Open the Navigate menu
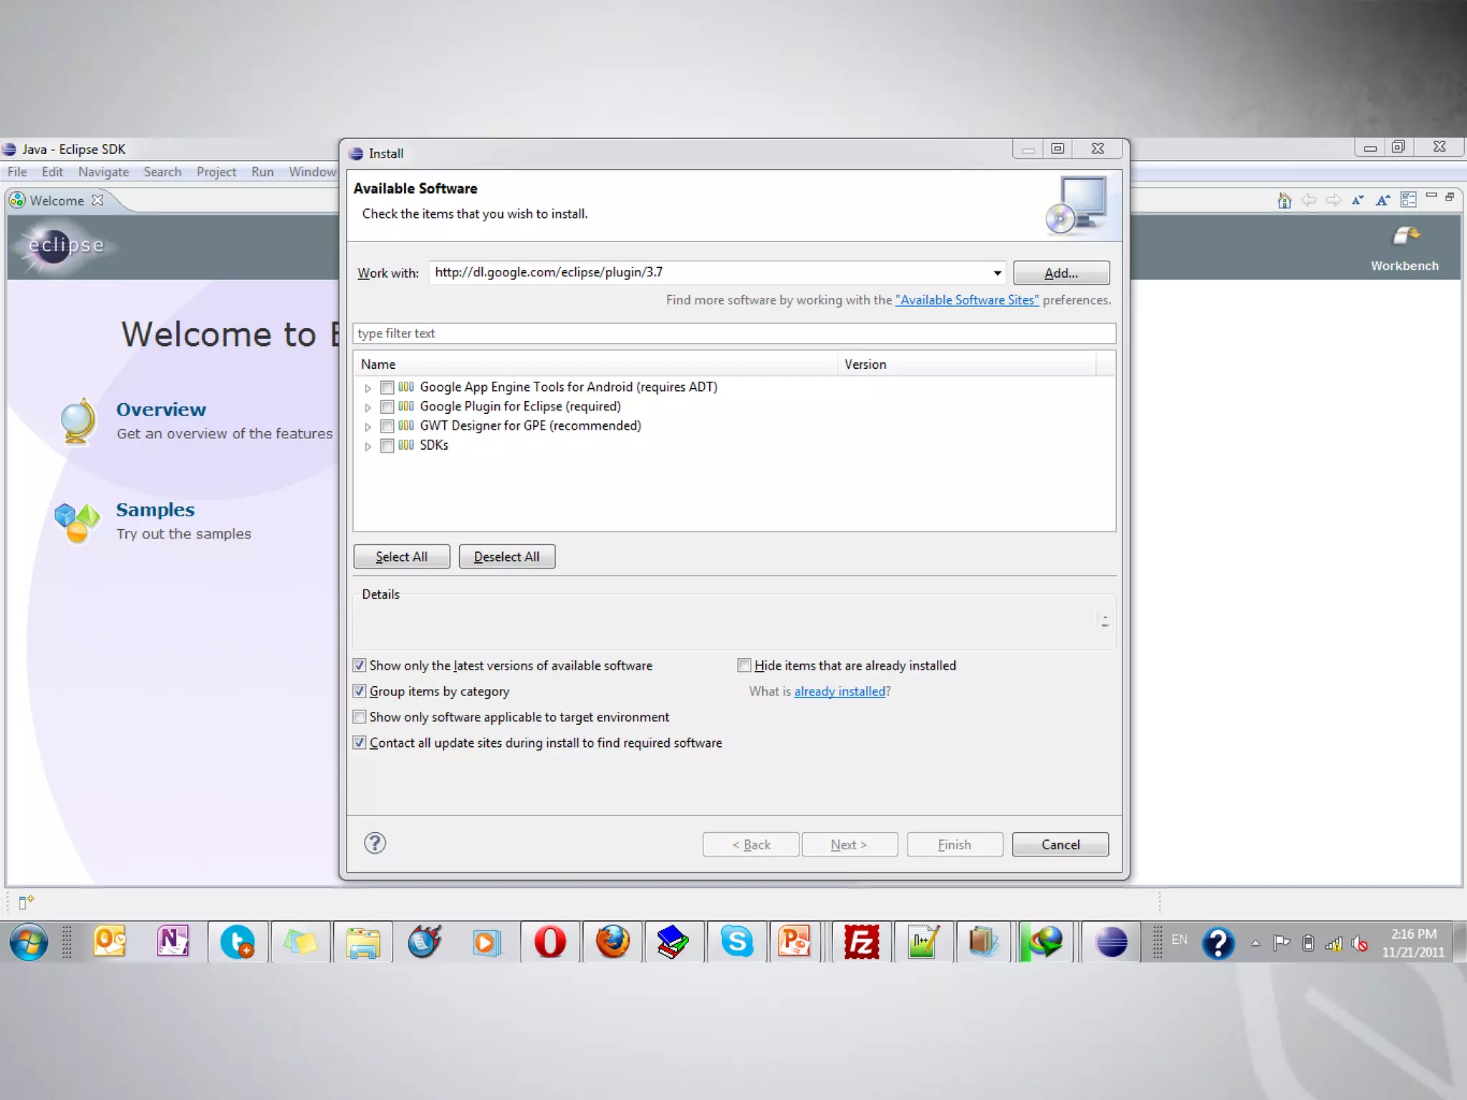Image resolution: width=1467 pixels, height=1100 pixels. click(103, 172)
